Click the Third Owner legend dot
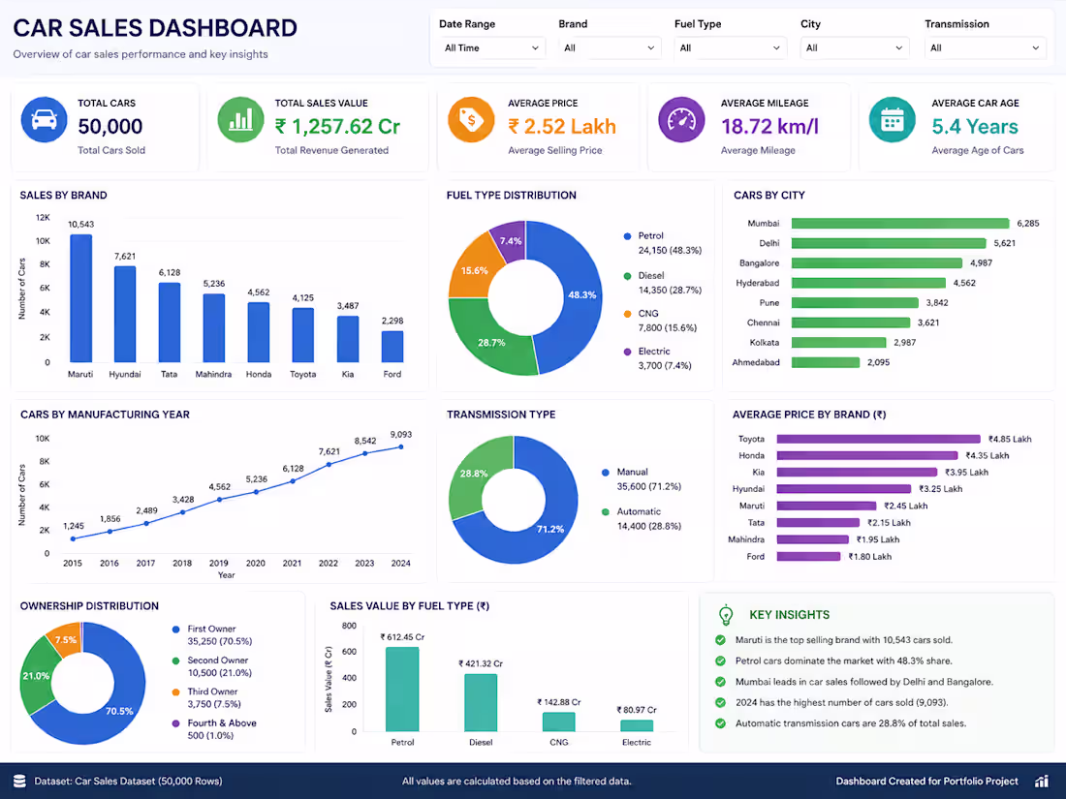Viewport: 1066px width, 799px height. [x=176, y=691]
